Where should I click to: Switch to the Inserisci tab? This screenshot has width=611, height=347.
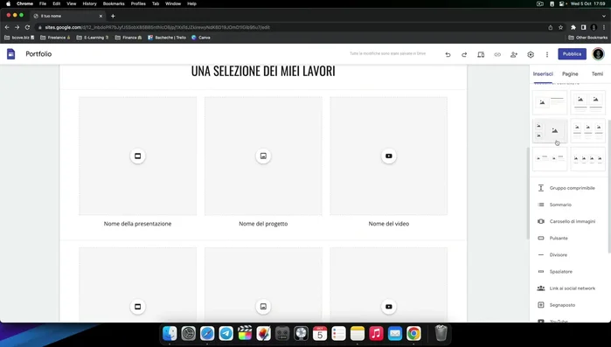coord(543,74)
